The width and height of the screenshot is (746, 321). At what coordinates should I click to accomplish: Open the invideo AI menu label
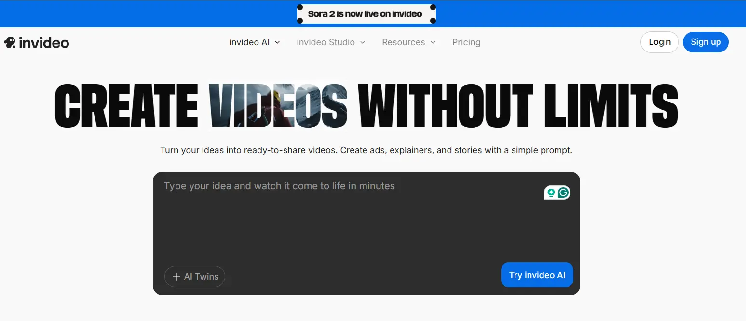[249, 42]
